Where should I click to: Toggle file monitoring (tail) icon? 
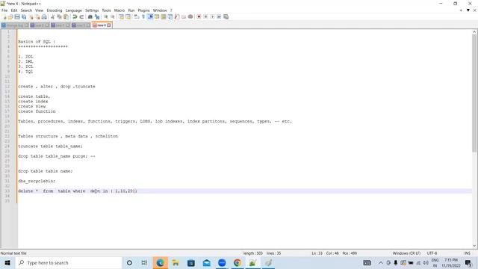point(190,16)
